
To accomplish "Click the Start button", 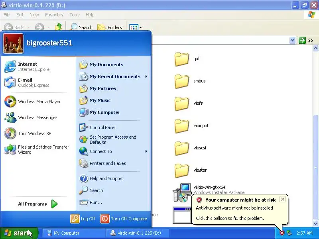I will tap(19, 233).
